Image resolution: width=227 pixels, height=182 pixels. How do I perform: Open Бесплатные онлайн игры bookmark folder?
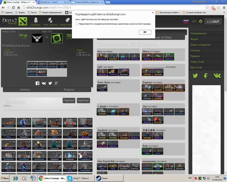[x=168, y=13]
